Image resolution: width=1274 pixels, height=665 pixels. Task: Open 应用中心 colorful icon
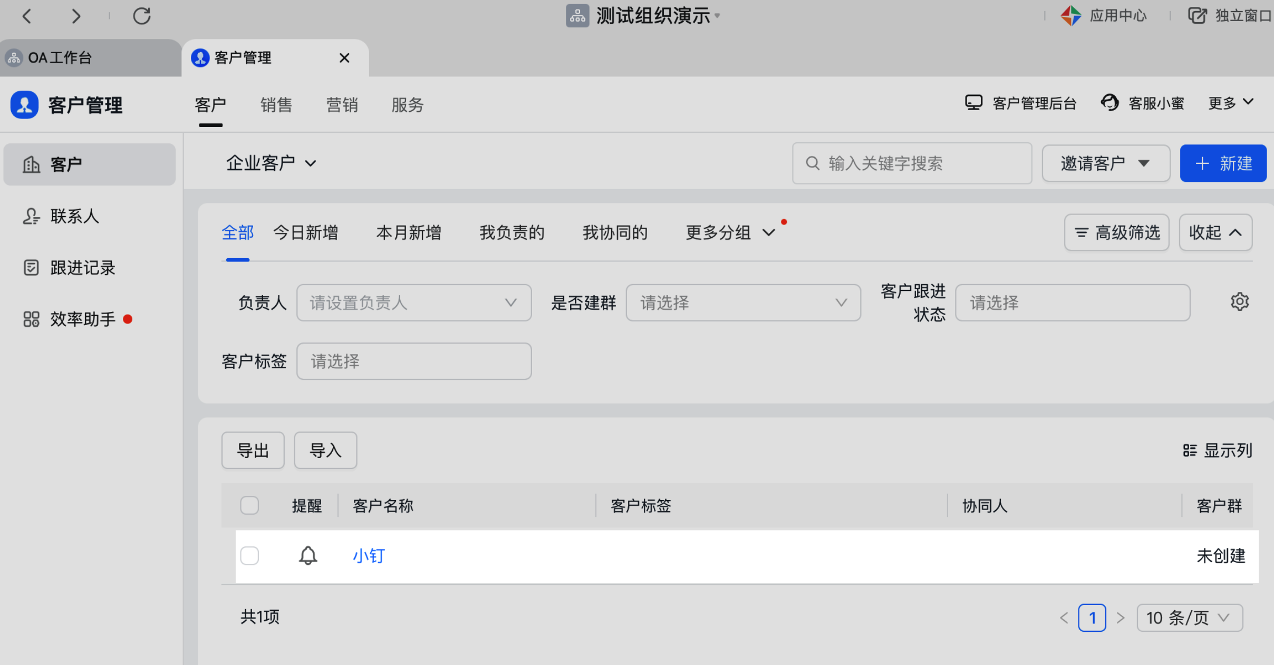coord(1071,16)
